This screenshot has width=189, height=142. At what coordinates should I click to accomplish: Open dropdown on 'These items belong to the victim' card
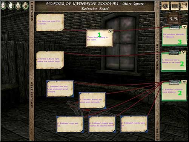click(x=111, y=31)
